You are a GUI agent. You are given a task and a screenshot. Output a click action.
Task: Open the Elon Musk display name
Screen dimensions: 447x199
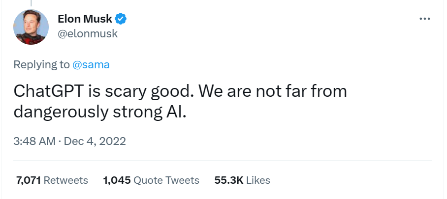[85, 19]
